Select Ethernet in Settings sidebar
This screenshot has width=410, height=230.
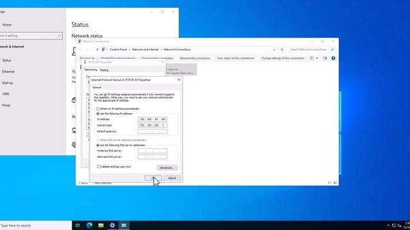click(8, 72)
